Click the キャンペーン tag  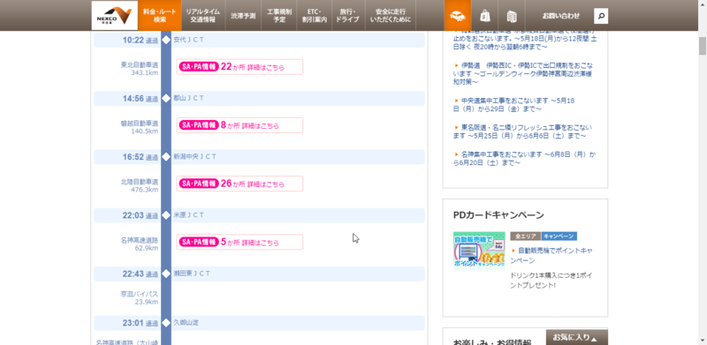click(x=559, y=236)
